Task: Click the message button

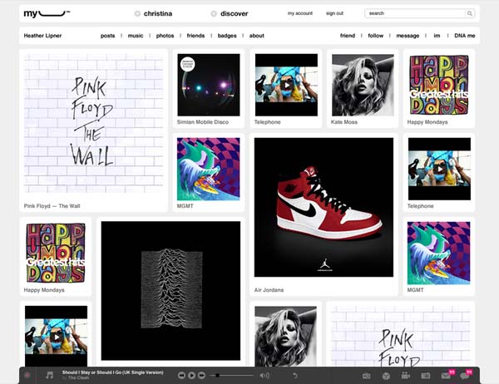Action: tap(408, 36)
